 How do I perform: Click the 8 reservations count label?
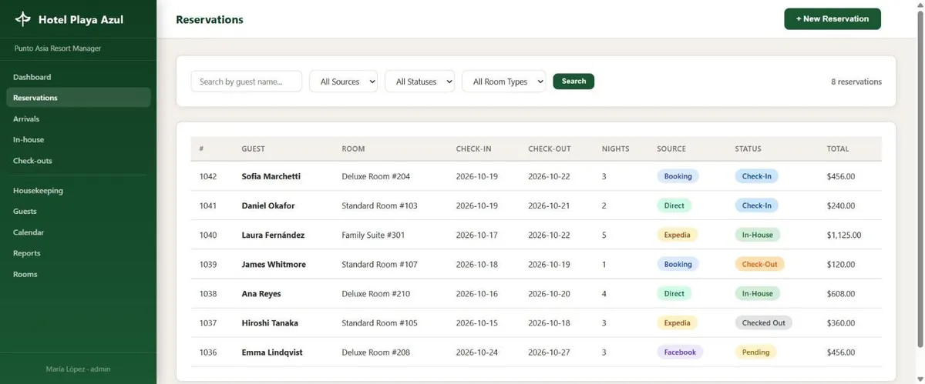(856, 82)
